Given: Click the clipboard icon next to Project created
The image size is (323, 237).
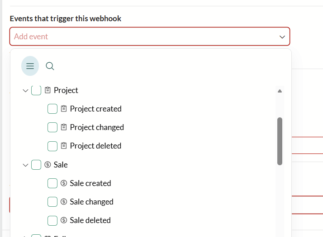Looking at the screenshot, I should click(x=64, y=108).
